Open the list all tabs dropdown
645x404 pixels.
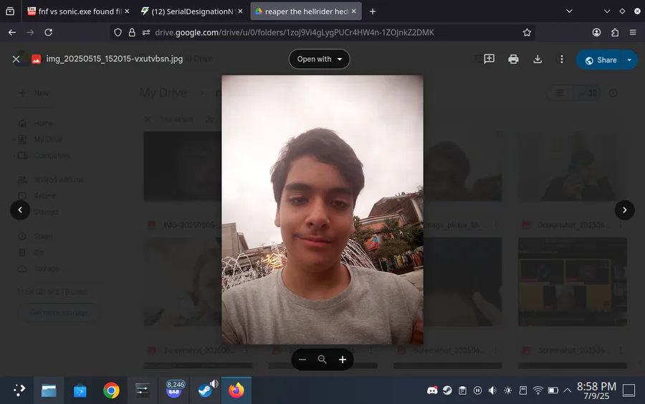pyautogui.click(x=569, y=11)
